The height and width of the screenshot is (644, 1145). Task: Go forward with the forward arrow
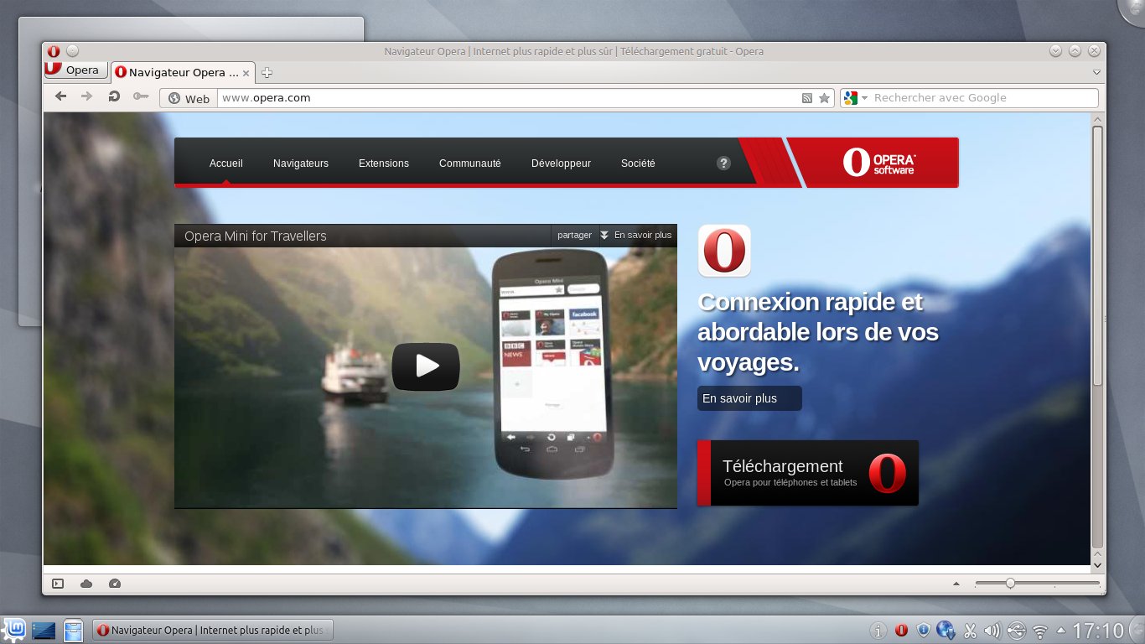click(86, 96)
